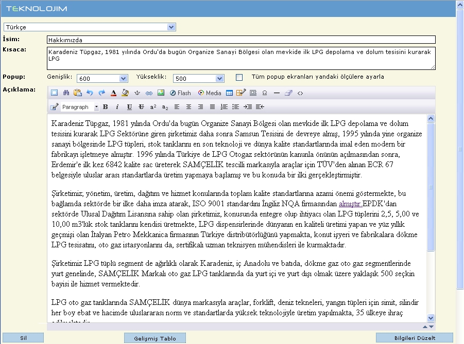Click the Media insert toolbar item
The height and width of the screenshot is (344, 464).
click(210, 93)
